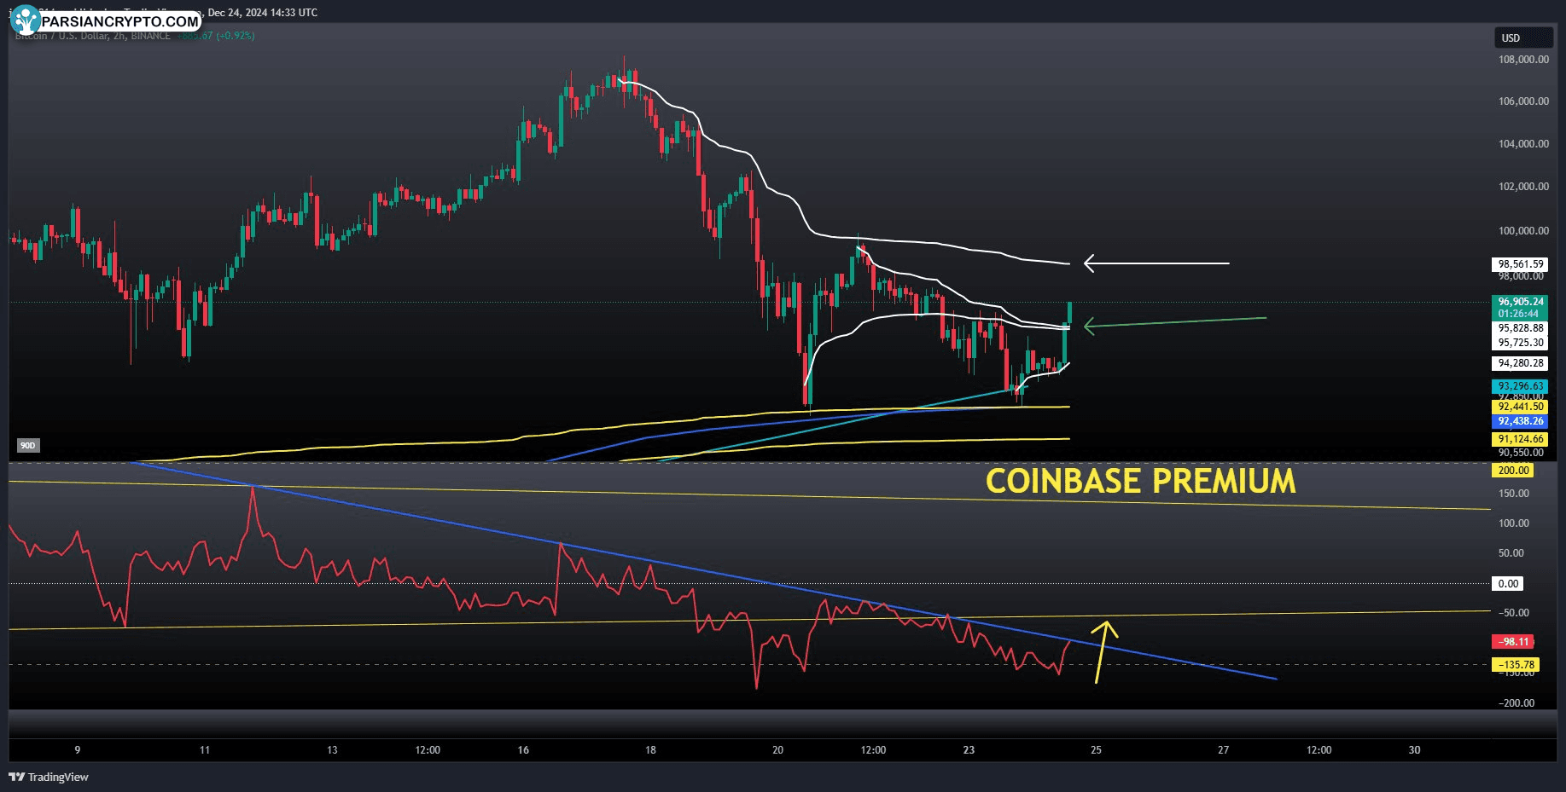The height and width of the screenshot is (792, 1566).
Task: Click date 30 on time axis
Action: point(1414,750)
